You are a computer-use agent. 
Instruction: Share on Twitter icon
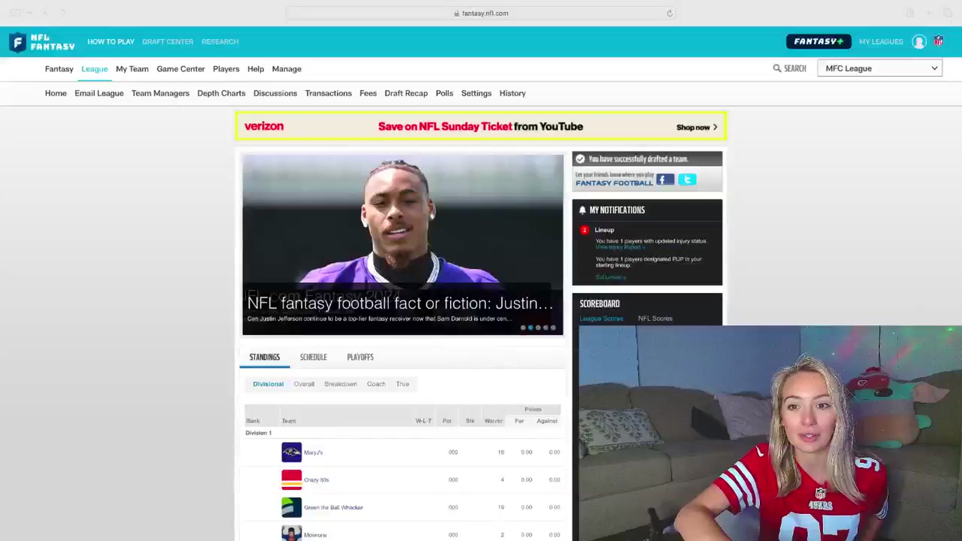point(687,179)
